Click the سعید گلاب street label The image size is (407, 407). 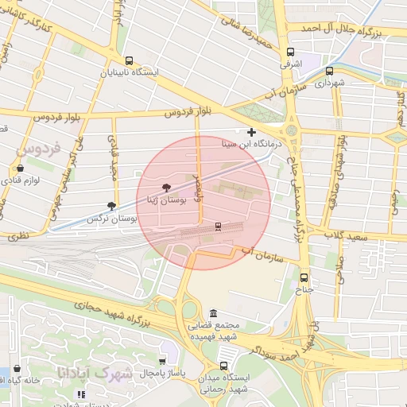click(346, 236)
